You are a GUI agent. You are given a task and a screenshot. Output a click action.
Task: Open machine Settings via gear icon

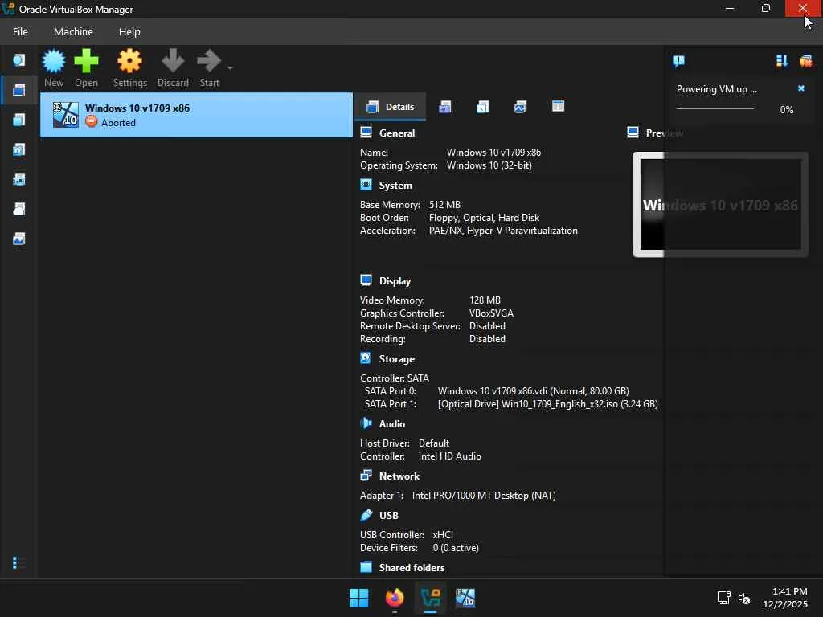[129, 67]
